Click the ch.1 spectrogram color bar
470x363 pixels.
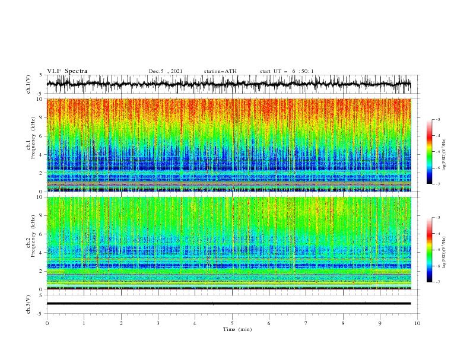[x=429, y=152]
